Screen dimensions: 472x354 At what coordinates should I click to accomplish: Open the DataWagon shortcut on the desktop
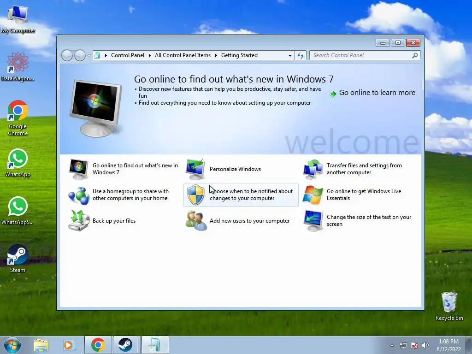coord(18,66)
